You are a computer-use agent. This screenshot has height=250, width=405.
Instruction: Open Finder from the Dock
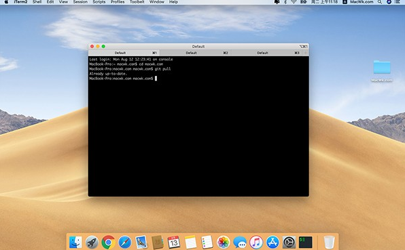[x=75, y=243]
